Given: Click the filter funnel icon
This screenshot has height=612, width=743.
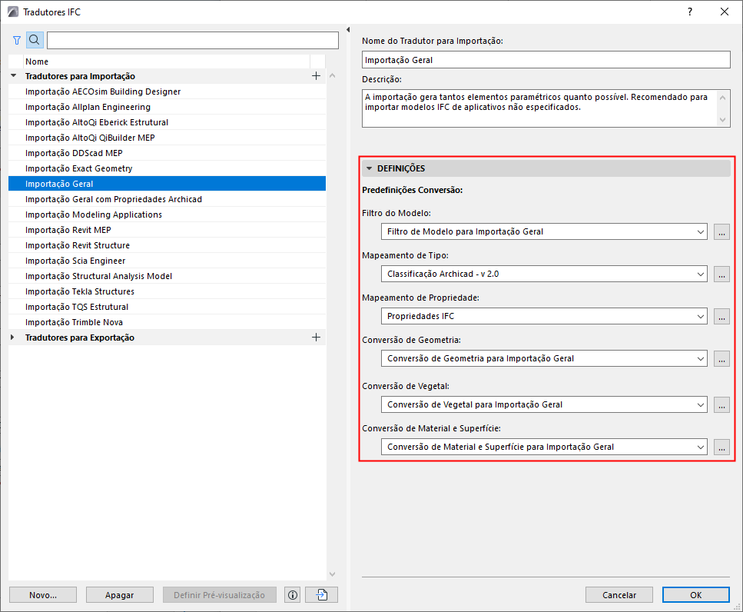Looking at the screenshot, I should (17, 40).
